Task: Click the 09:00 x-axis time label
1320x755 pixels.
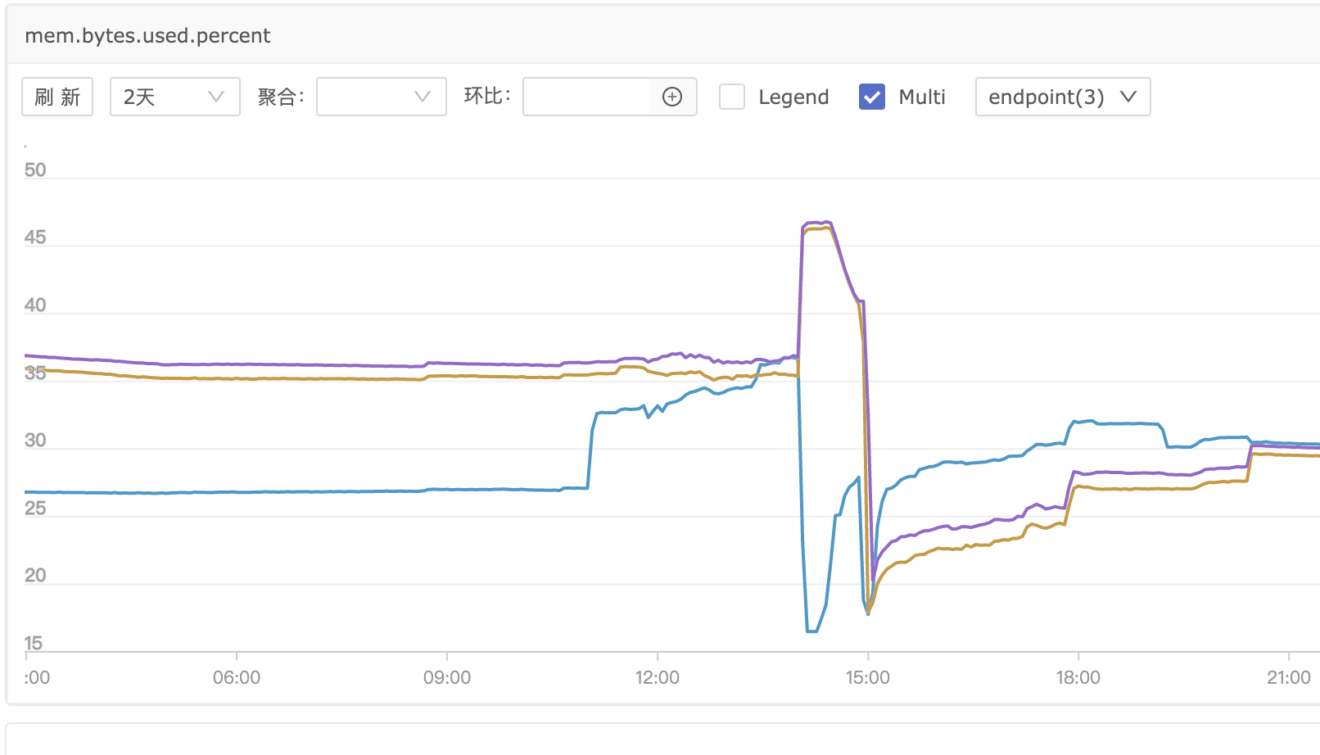Action: [447, 678]
